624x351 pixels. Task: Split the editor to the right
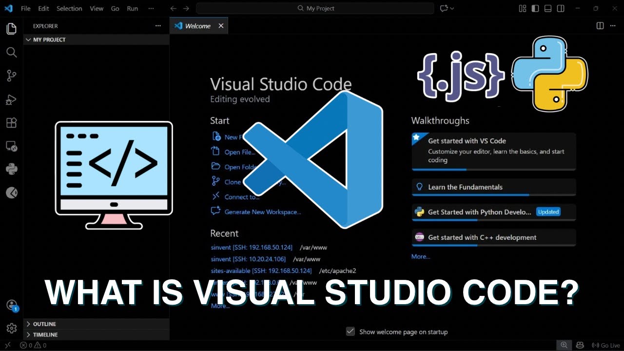click(x=600, y=26)
